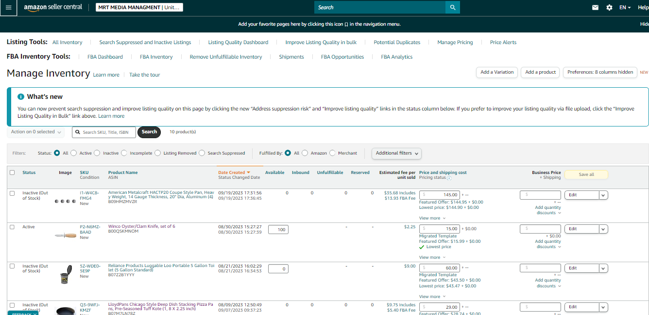Image resolution: width=649 pixels, height=315 pixels.
Task: Open Manage Pricing tool
Action: [x=455, y=42]
